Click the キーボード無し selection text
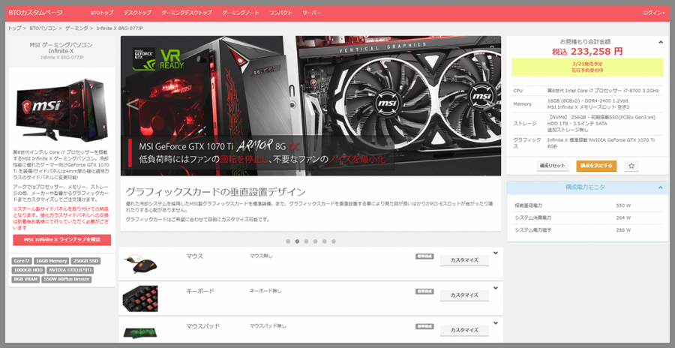The height and width of the screenshot is (348, 675). [x=265, y=291]
